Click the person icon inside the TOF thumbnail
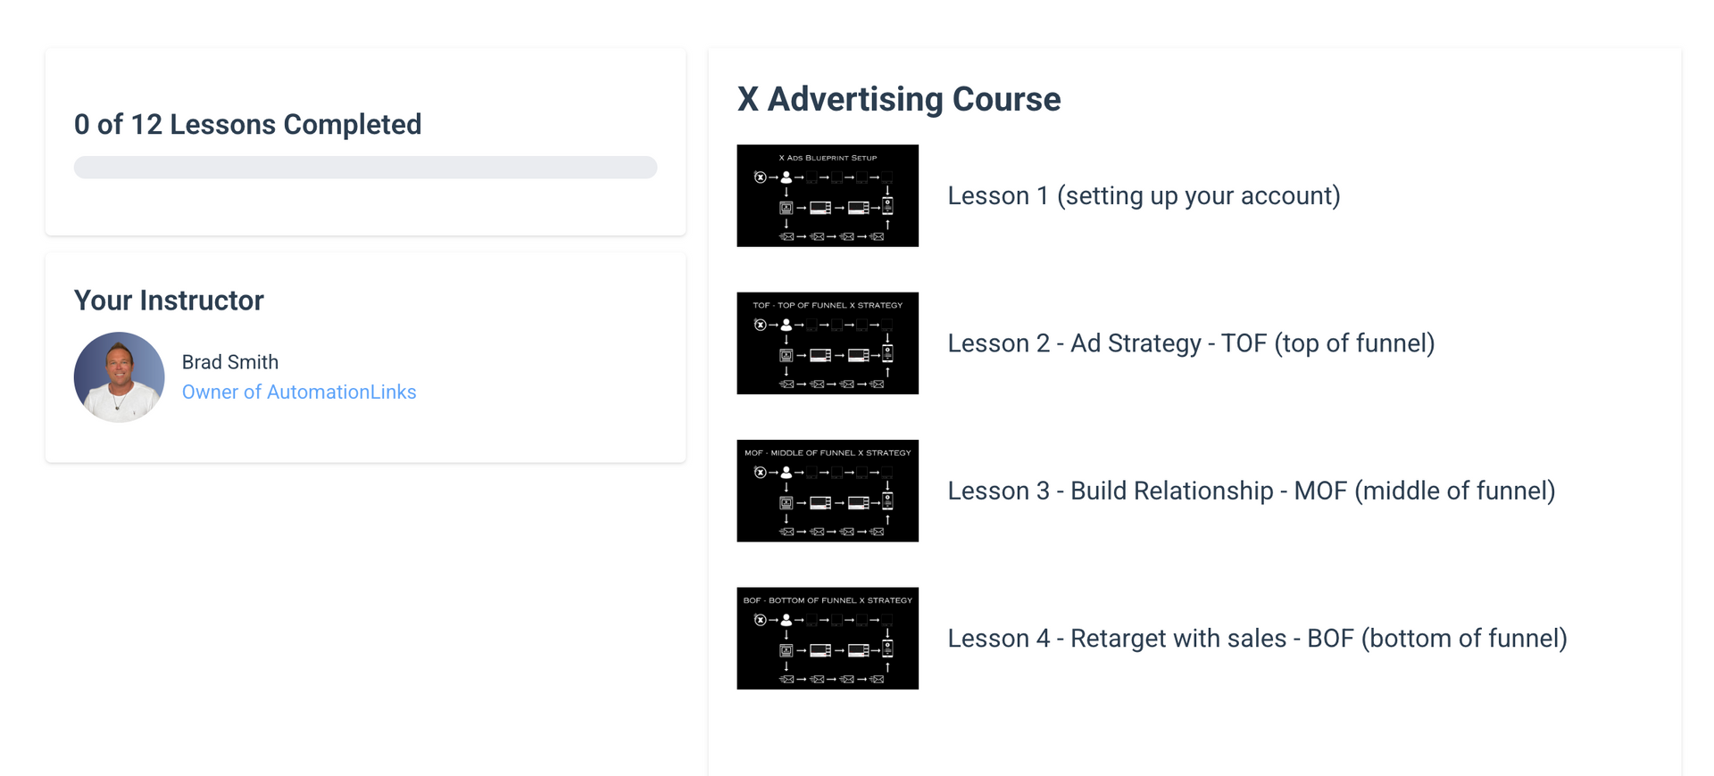 click(x=785, y=325)
